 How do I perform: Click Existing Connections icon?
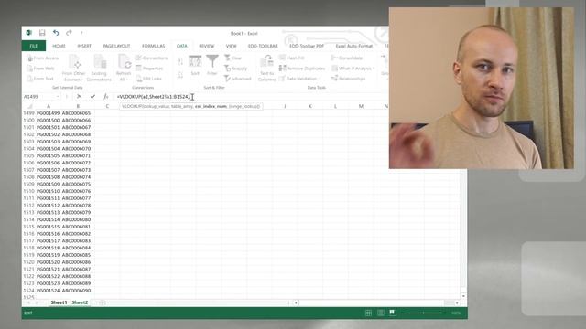[x=99, y=68]
